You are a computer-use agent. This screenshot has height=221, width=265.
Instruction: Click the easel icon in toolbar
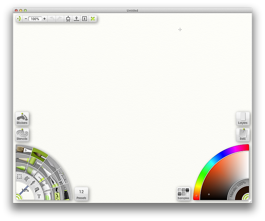(x=68, y=19)
